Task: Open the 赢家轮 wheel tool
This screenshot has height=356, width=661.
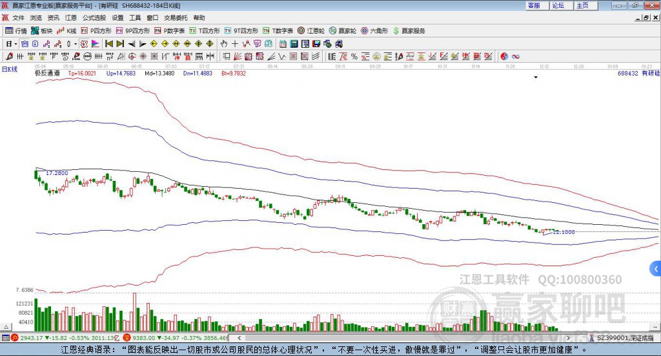Action: tap(343, 31)
